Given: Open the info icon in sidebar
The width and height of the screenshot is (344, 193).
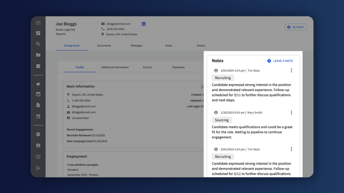Looking at the screenshot, I should 38,157.
